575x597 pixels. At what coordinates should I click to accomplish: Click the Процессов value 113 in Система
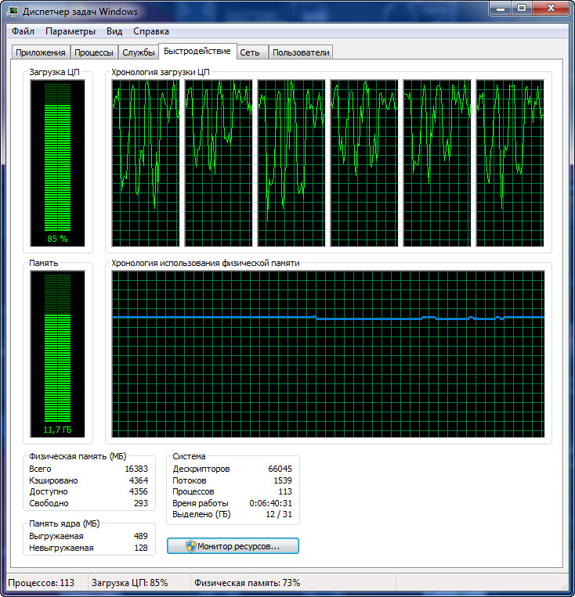click(x=285, y=491)
